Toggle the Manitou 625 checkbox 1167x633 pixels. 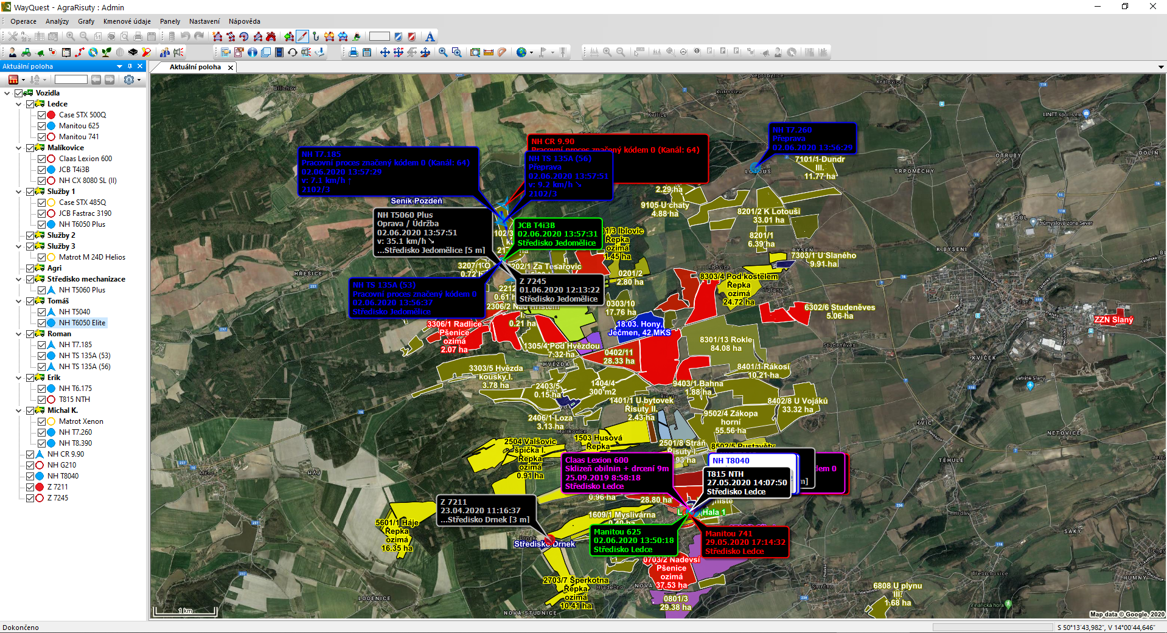41,126
